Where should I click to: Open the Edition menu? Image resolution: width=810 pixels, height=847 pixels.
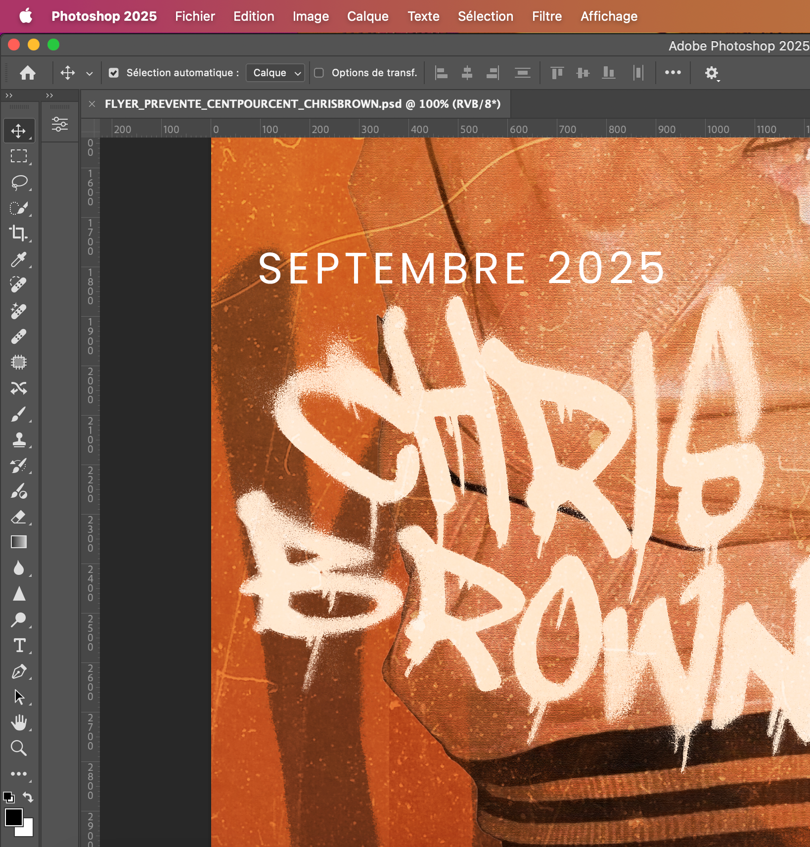254,16
